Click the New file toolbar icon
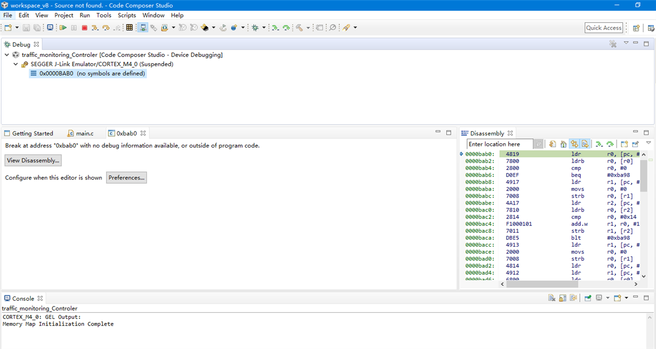The width and height of the screenshot is (656, 349). pyautogui.click(x=8, y=28)
